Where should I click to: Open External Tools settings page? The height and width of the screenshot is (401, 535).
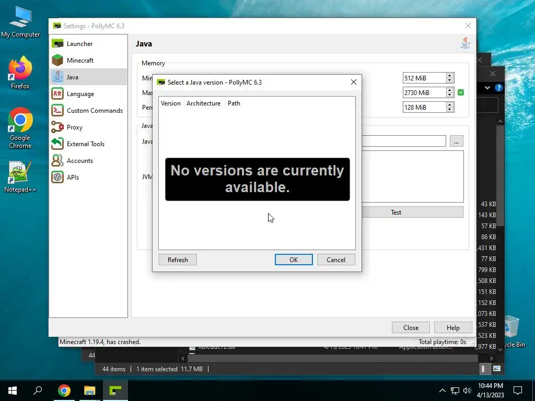tap(88, 144)
